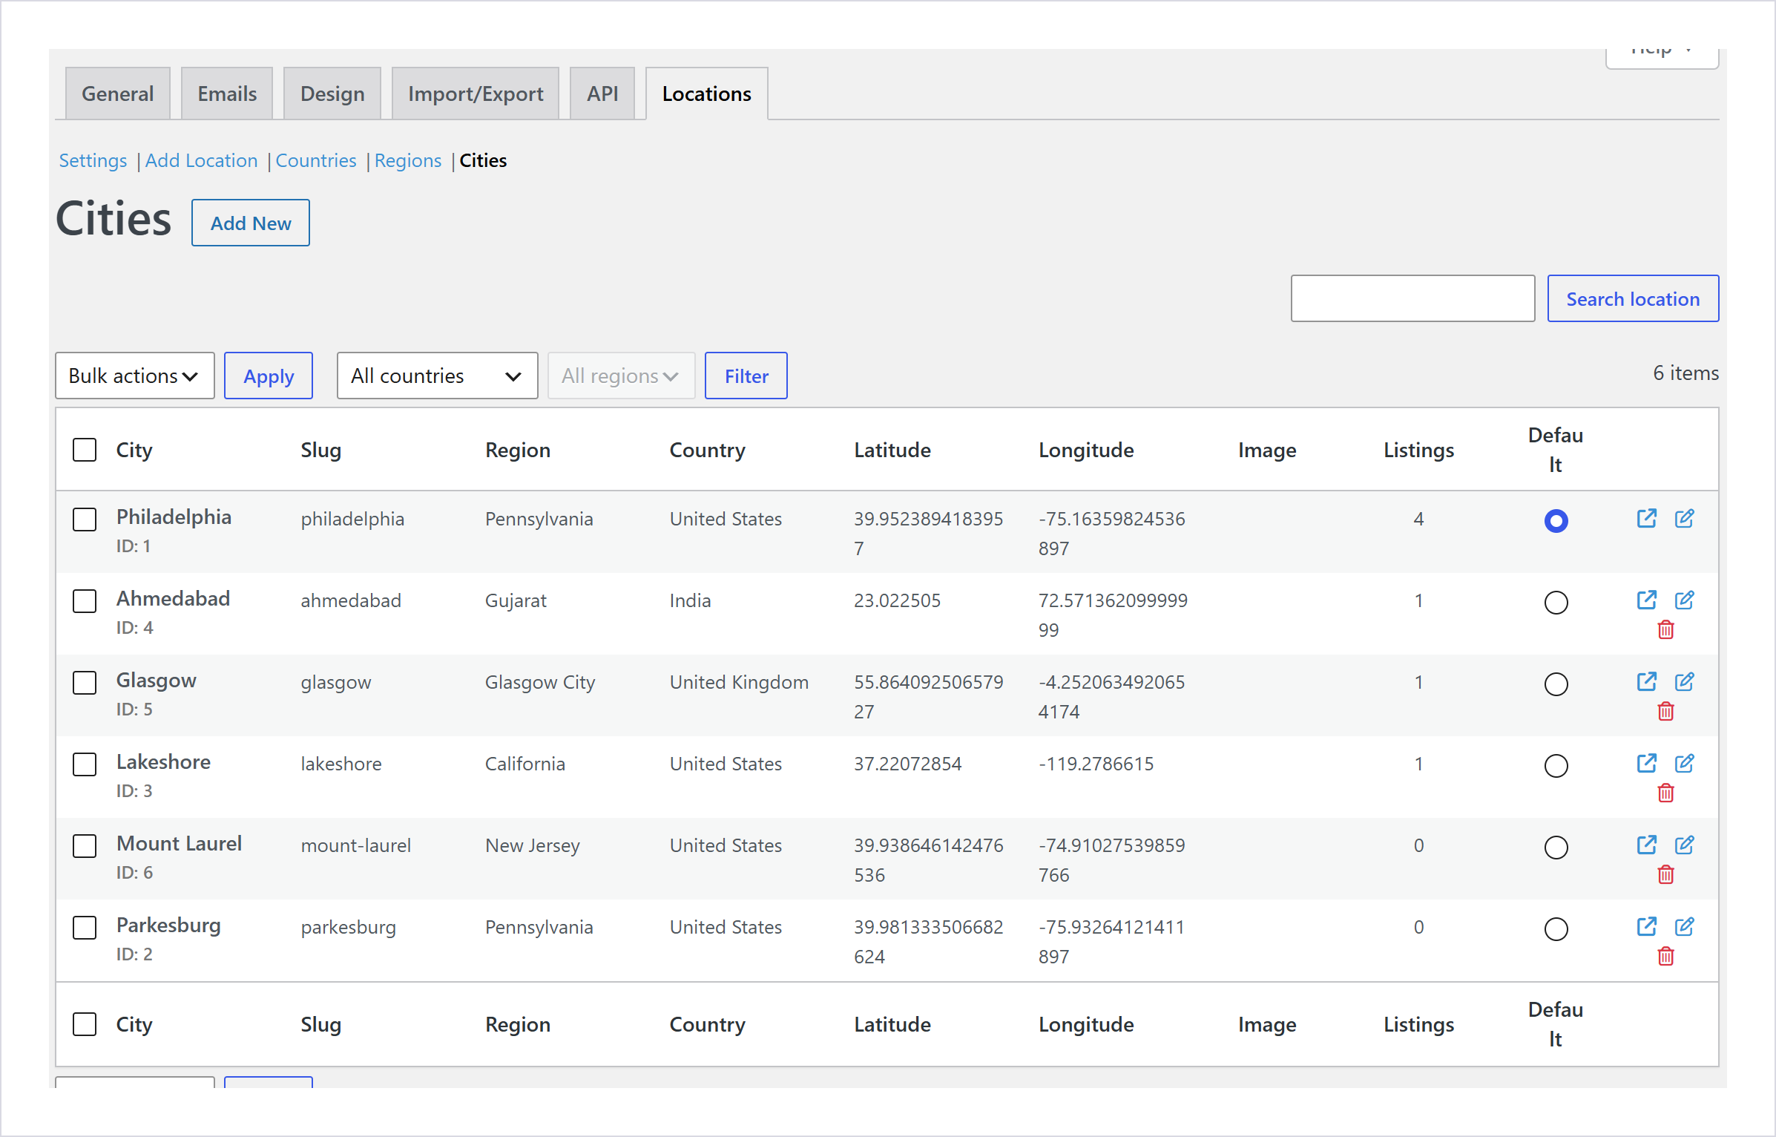Open the view icon for Parkesburg
The width and height of the screenshot is (1776, 1137).
[1646, 927]
